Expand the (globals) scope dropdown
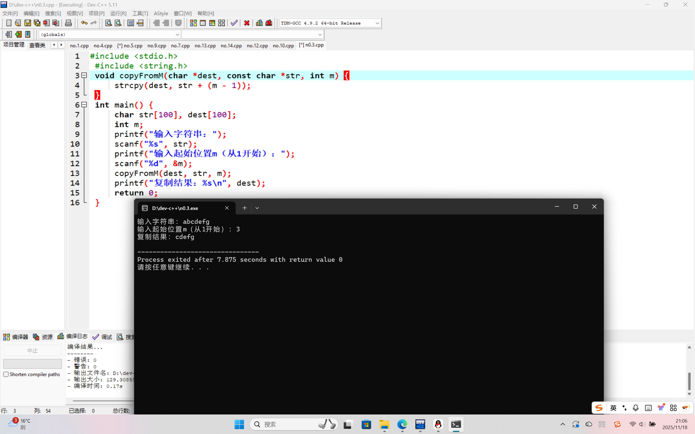This screenshot has width=695, height=434. tap(177, 34)
